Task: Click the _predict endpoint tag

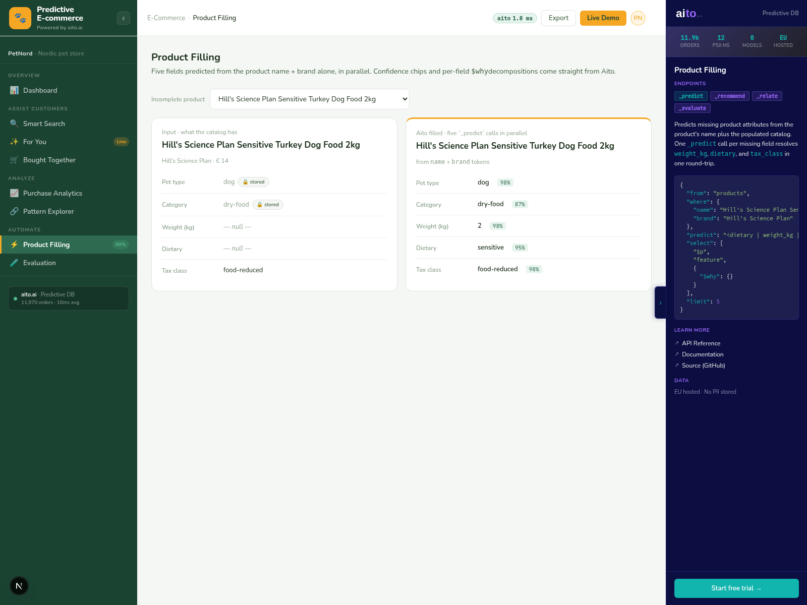Action: (691, 96)
